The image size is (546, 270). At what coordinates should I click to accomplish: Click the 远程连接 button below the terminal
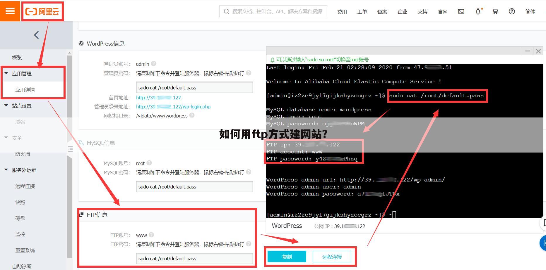point(332,257)
